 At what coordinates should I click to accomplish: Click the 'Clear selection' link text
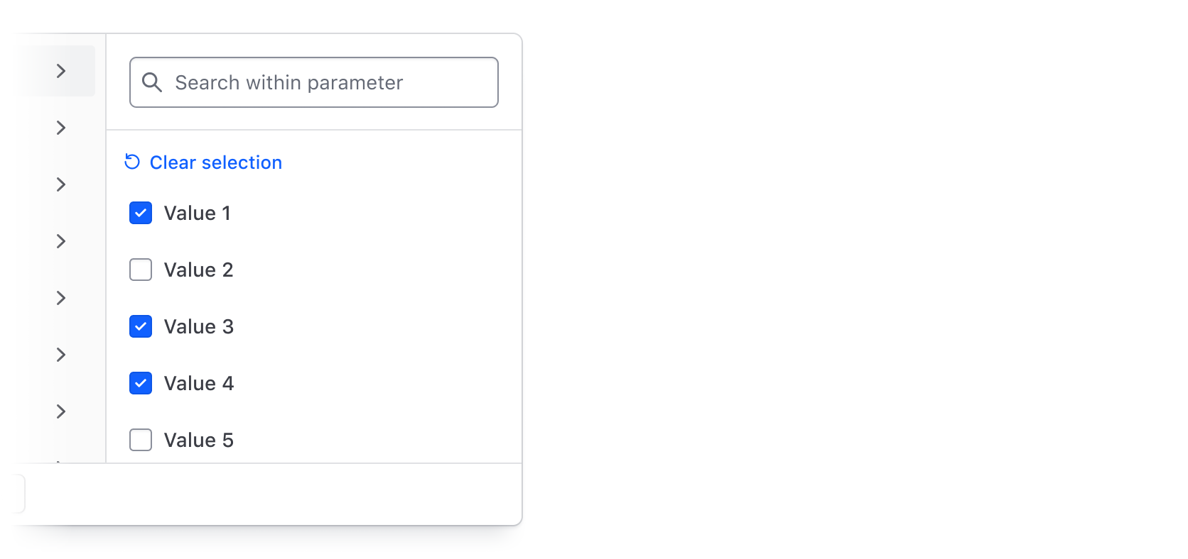215,162
